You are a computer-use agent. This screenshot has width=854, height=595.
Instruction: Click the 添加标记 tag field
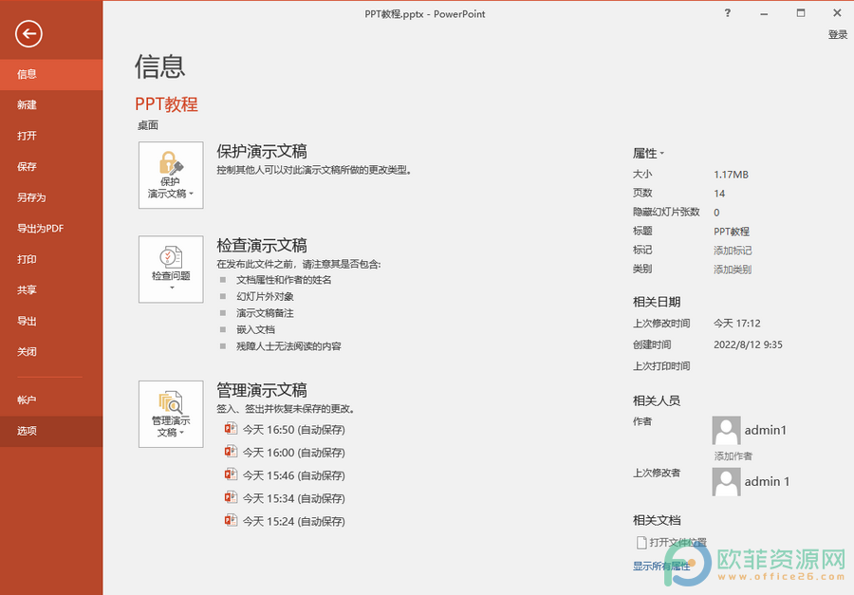tap(733, 251)
